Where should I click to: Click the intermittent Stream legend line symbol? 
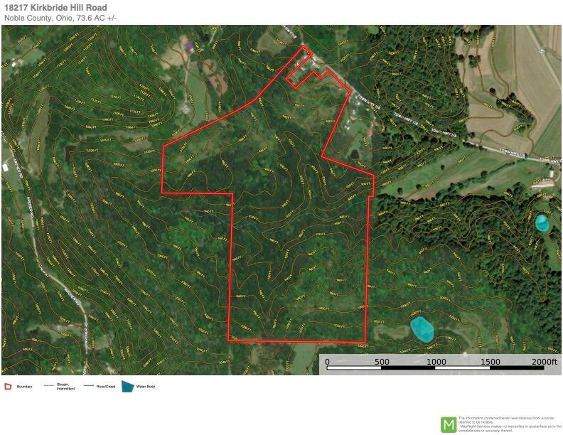click(48, 386)
